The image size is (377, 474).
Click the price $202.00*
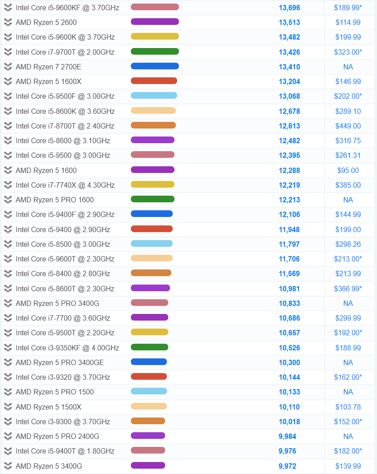[348, 96]
